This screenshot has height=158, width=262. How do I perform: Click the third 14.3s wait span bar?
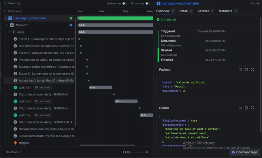pyautogui.click(x=146, y=115)
